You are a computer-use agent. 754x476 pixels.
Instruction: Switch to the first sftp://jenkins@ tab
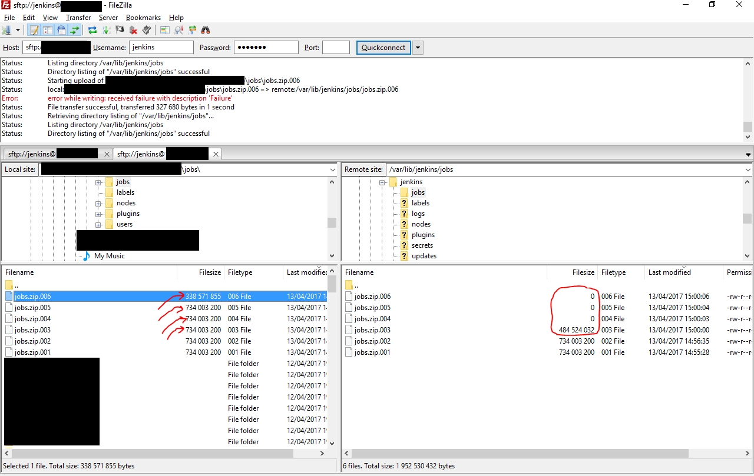pyautogui.click(x=57, y=154)
